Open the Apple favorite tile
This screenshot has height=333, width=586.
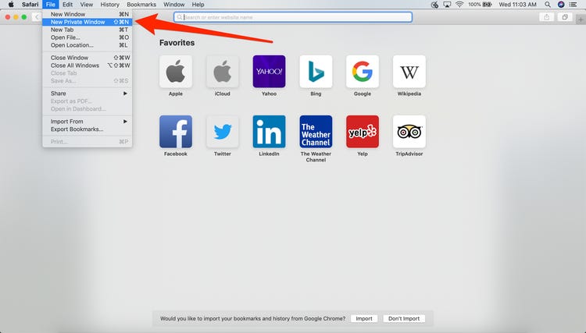tap(176, 72)
